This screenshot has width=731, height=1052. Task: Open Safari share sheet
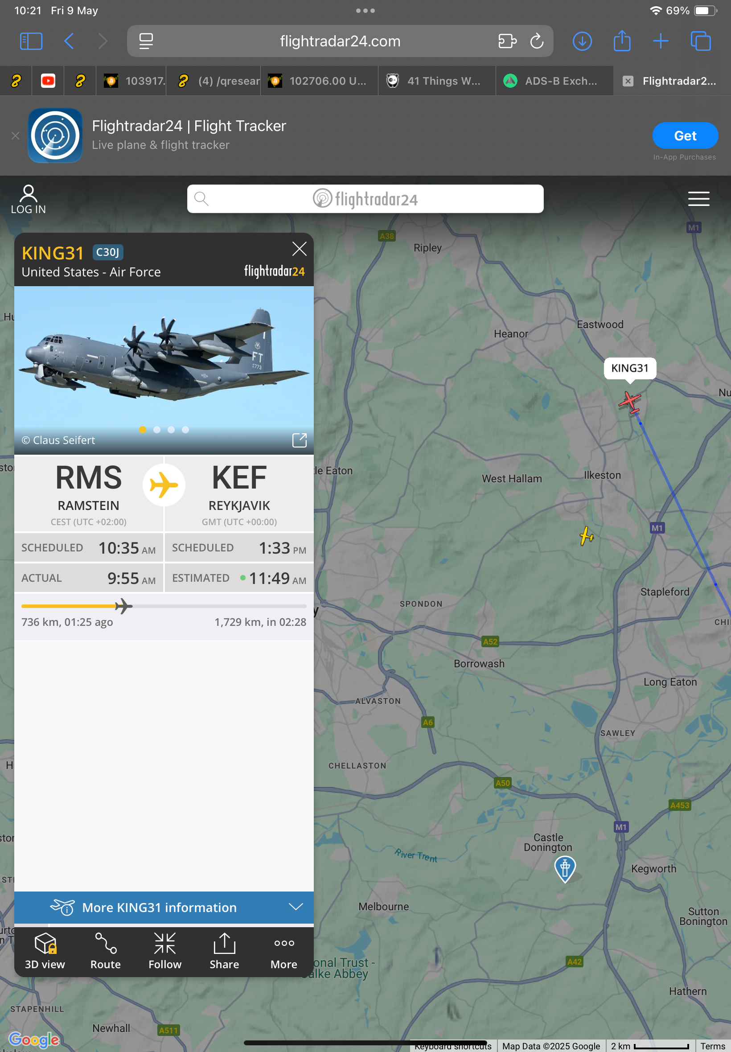pos(621,40)
